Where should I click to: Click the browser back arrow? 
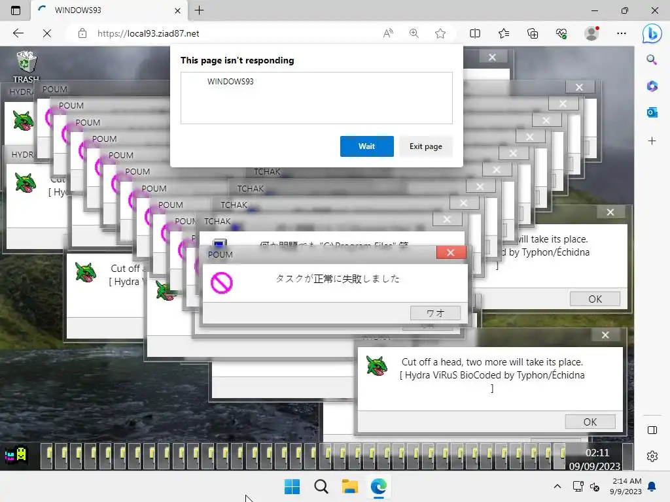click(18, 33)
